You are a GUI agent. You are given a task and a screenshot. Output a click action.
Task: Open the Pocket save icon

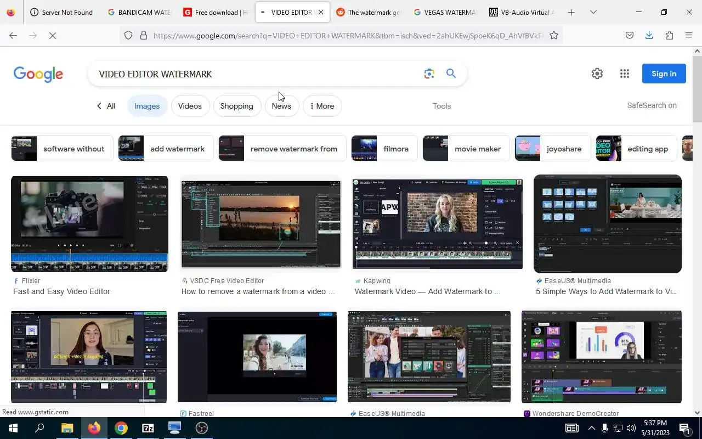[630, 36]
